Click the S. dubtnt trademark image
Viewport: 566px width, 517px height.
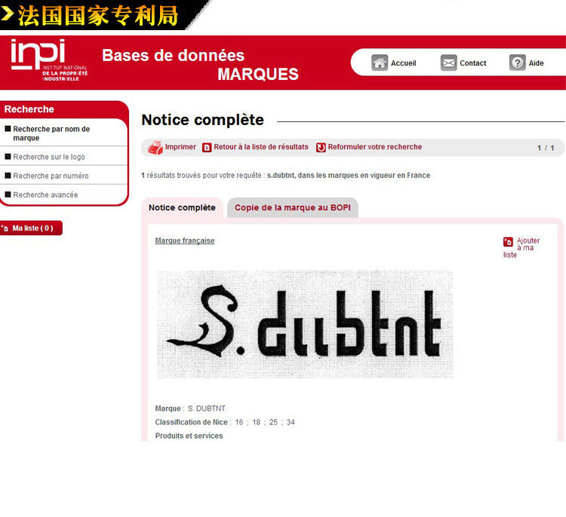coord(305,324)
